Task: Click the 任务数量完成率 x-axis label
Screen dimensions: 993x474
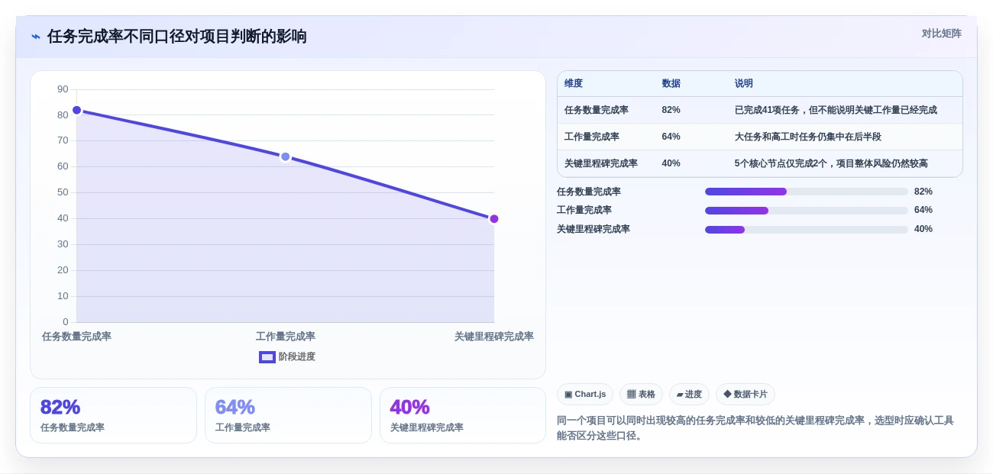Action: tap(76, 337)
